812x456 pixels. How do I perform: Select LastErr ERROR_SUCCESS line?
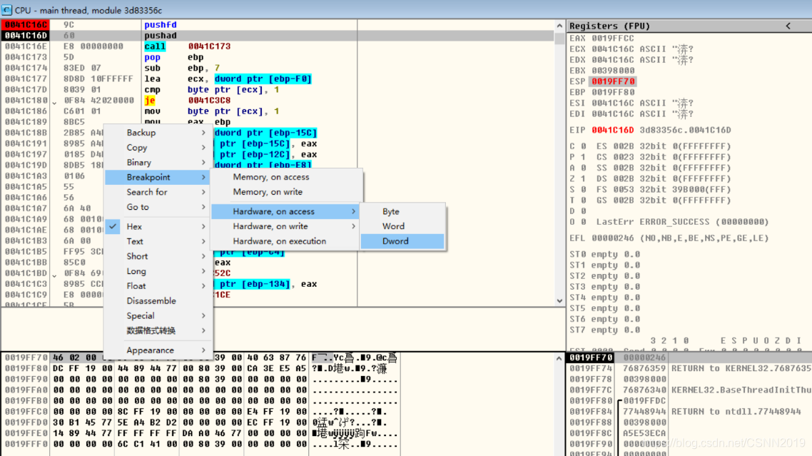(683, 222)
